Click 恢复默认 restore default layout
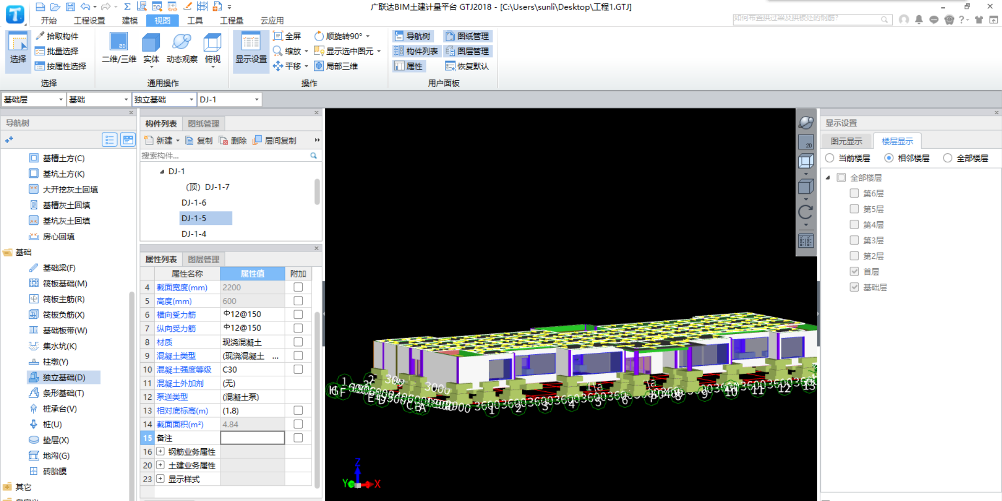This screenshot has width=1002, height=501. click(467, 66)
